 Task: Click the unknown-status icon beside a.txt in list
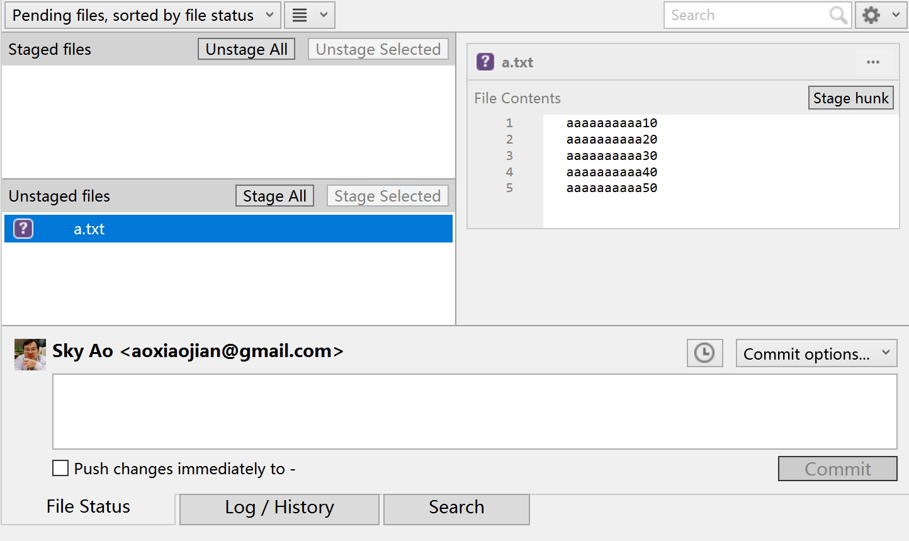[23, 229]
